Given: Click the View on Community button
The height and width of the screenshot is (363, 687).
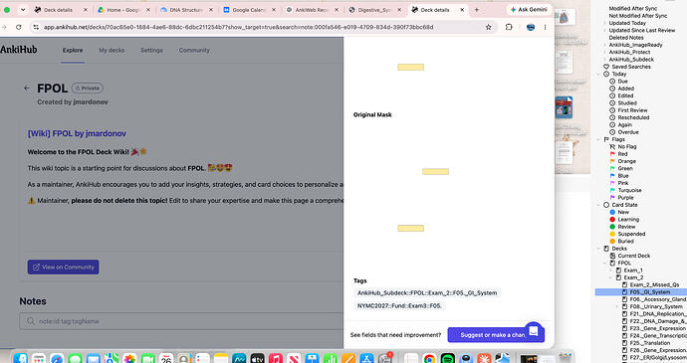Looking at the screenshot, I should pyautogui.click(x=63, y=268).
